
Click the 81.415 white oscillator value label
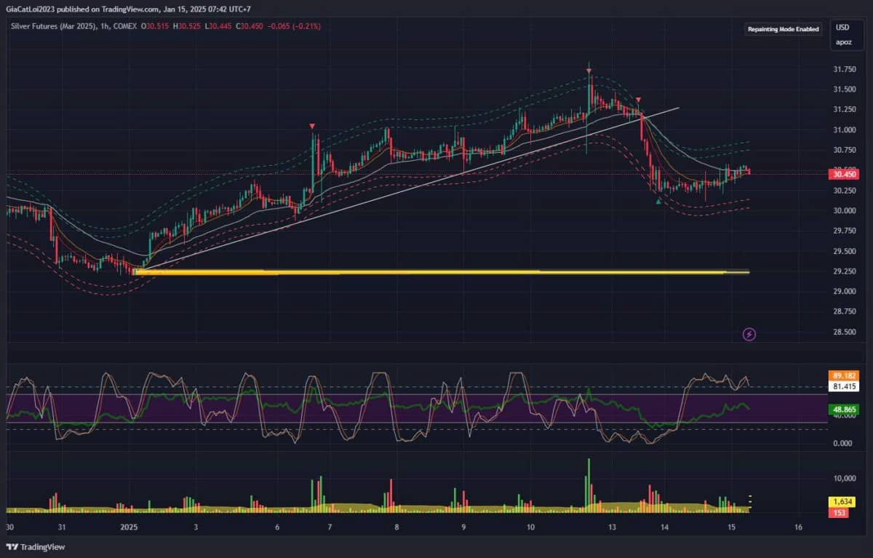click(x=843, y=386)
